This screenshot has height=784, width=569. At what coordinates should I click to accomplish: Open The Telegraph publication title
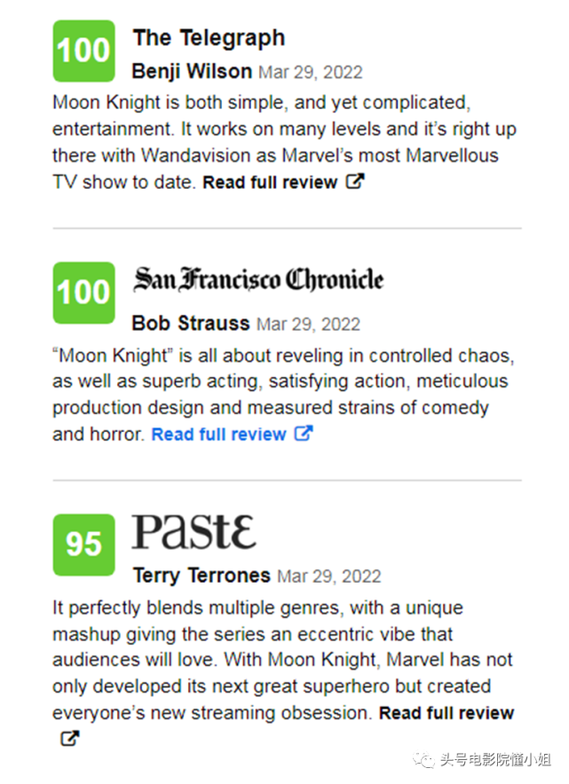pos(209,38)
